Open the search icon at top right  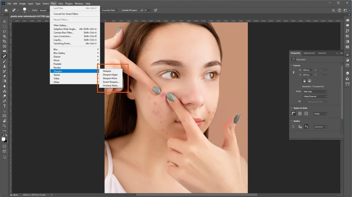(x=333, y=10)
